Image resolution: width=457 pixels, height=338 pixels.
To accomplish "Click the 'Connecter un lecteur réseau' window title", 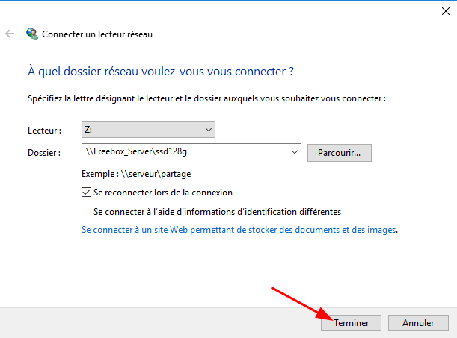I will pyautogui.click(x=98, y=34).
